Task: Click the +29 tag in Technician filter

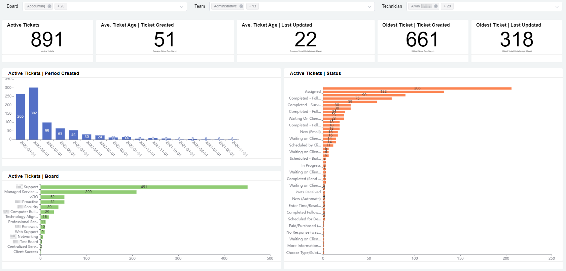Action: (x=447, y=6)
